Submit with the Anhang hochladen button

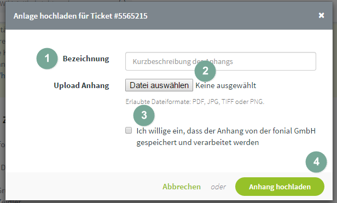[280, 187]
